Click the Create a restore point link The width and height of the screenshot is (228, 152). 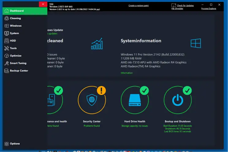click(x=139, y=6)
